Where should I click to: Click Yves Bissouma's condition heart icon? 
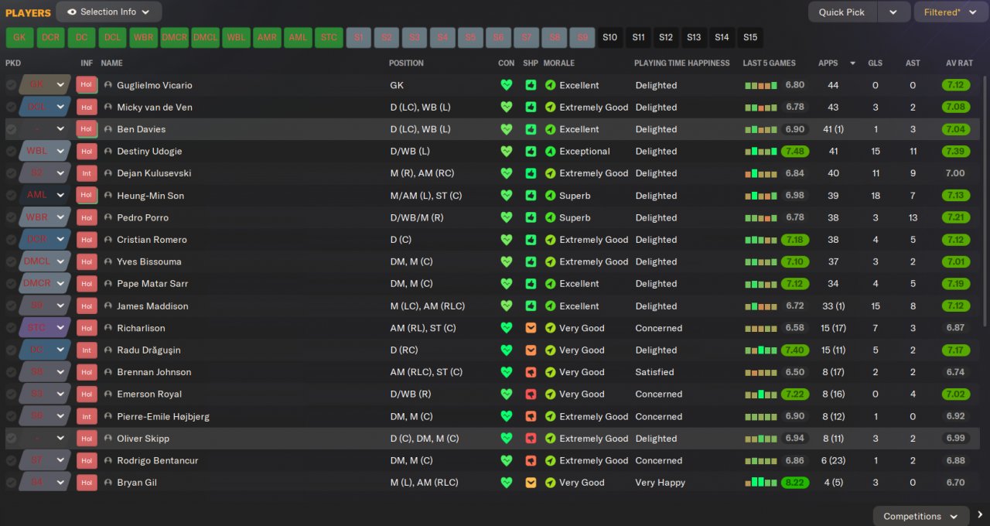point(507,261)
